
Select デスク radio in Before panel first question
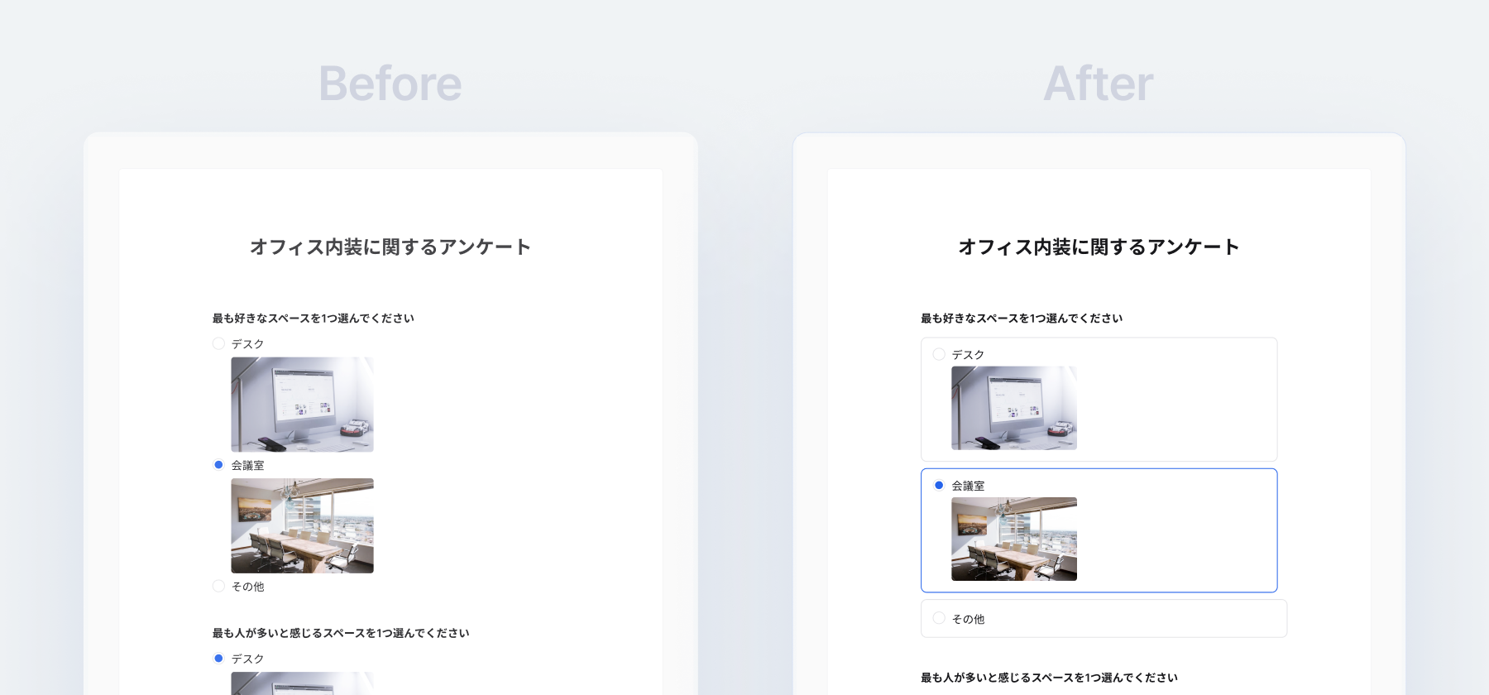(x=218, y=343)
